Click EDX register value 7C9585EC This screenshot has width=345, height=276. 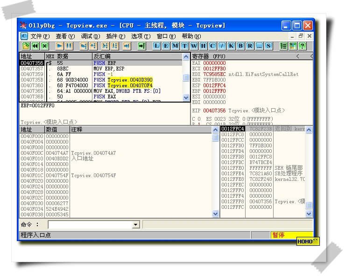214,74
